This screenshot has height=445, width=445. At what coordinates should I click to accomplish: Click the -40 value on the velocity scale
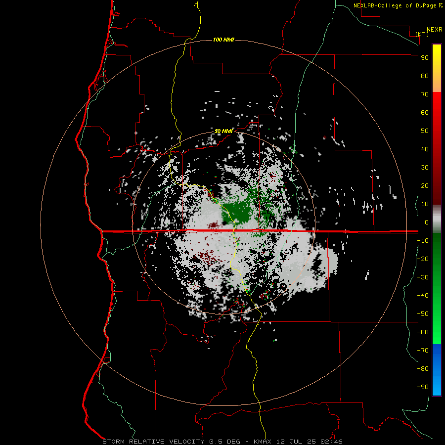click(x=423, y=296)
